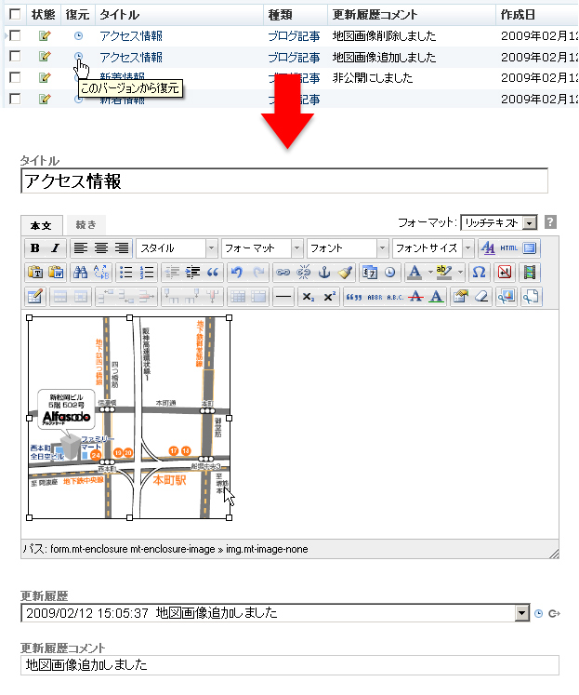This screenshot has width=579, height=695.
Task: Open the リッチテキスト format selector
Action: (499, 222)
